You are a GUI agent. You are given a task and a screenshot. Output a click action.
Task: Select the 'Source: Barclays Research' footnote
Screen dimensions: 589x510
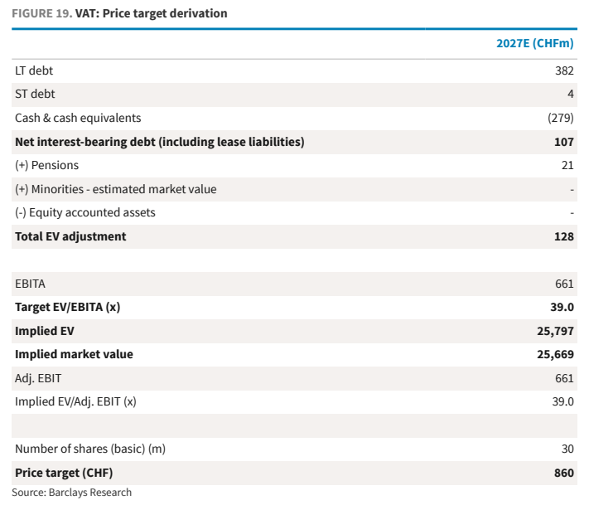point(72,493)
